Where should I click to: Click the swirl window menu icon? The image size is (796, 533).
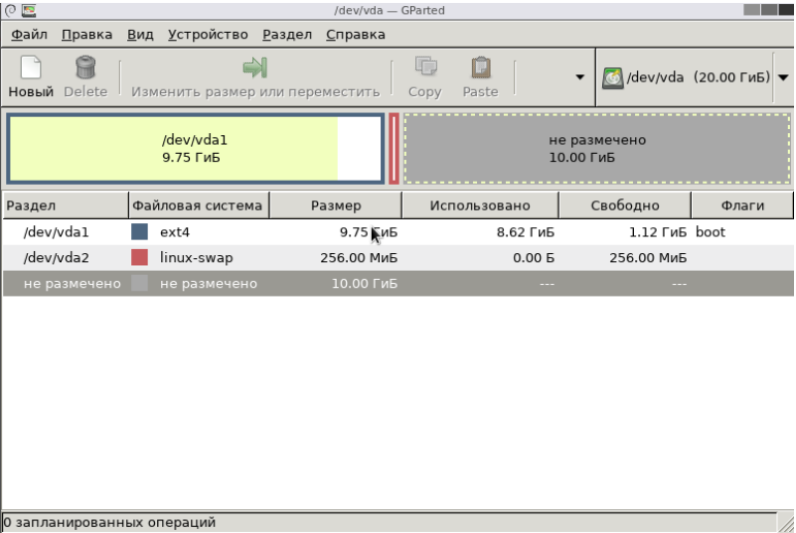tap(10, 10)
